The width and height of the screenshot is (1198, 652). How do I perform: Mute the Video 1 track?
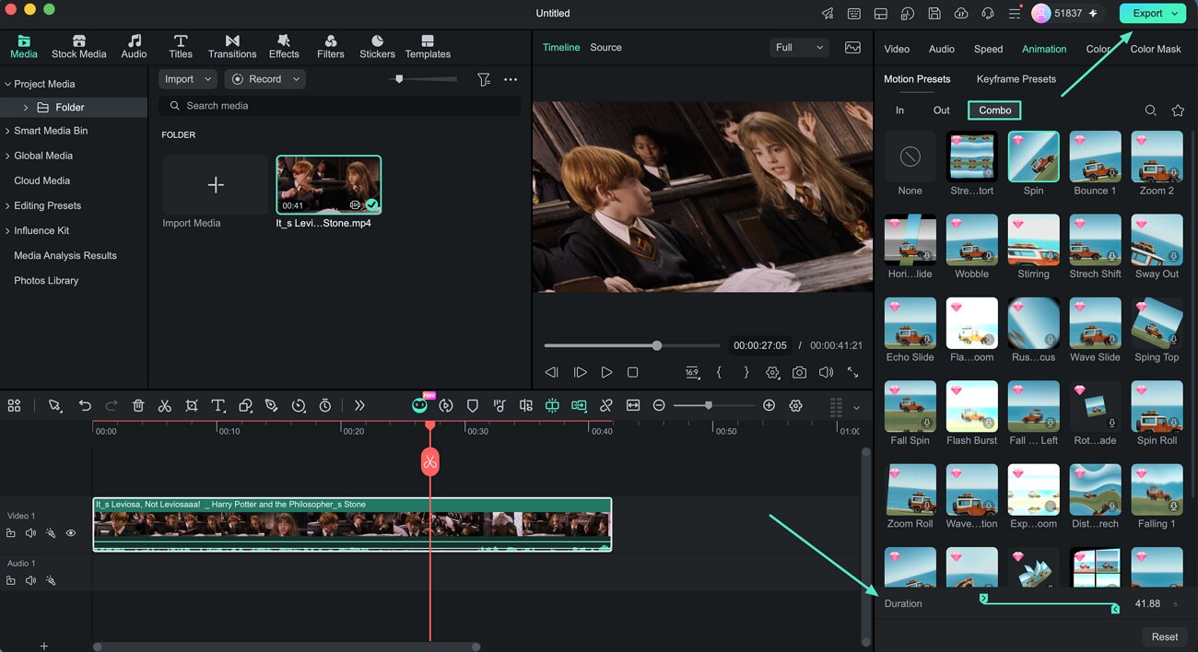[30, 533]
